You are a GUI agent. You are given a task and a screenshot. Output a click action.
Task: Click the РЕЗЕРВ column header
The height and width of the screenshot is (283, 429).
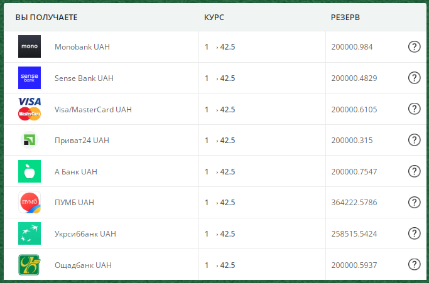(345, 17)
